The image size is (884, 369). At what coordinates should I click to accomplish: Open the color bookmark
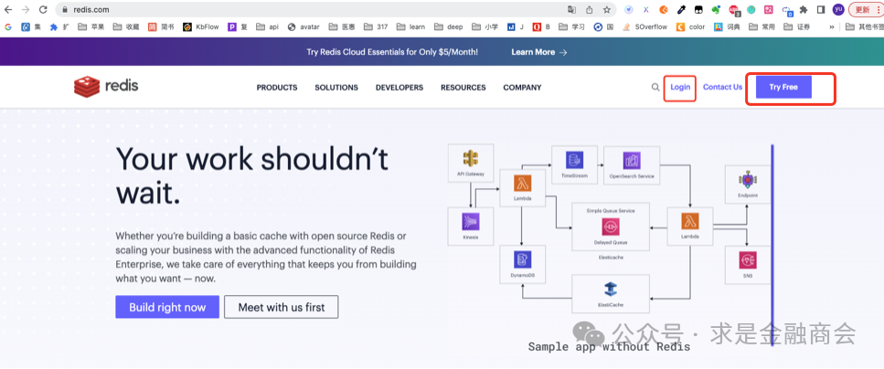point(690,26)
